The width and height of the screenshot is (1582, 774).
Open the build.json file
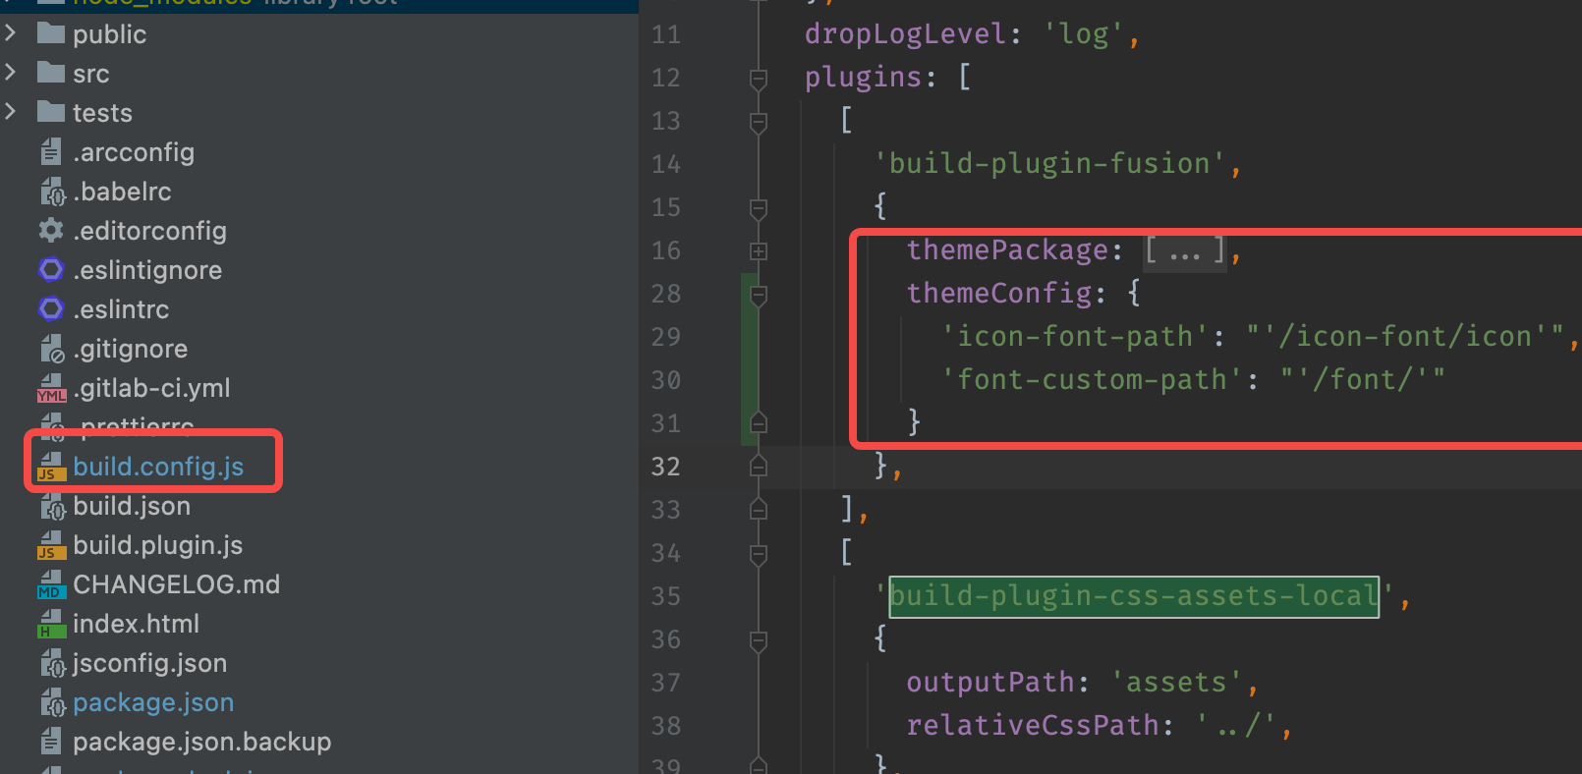[x=132, y=506]
